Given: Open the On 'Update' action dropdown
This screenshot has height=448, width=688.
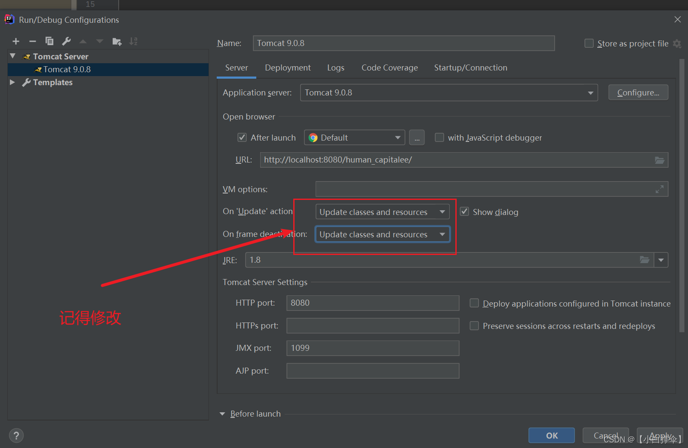Looking at the screenshot, I should pos(382,212).
